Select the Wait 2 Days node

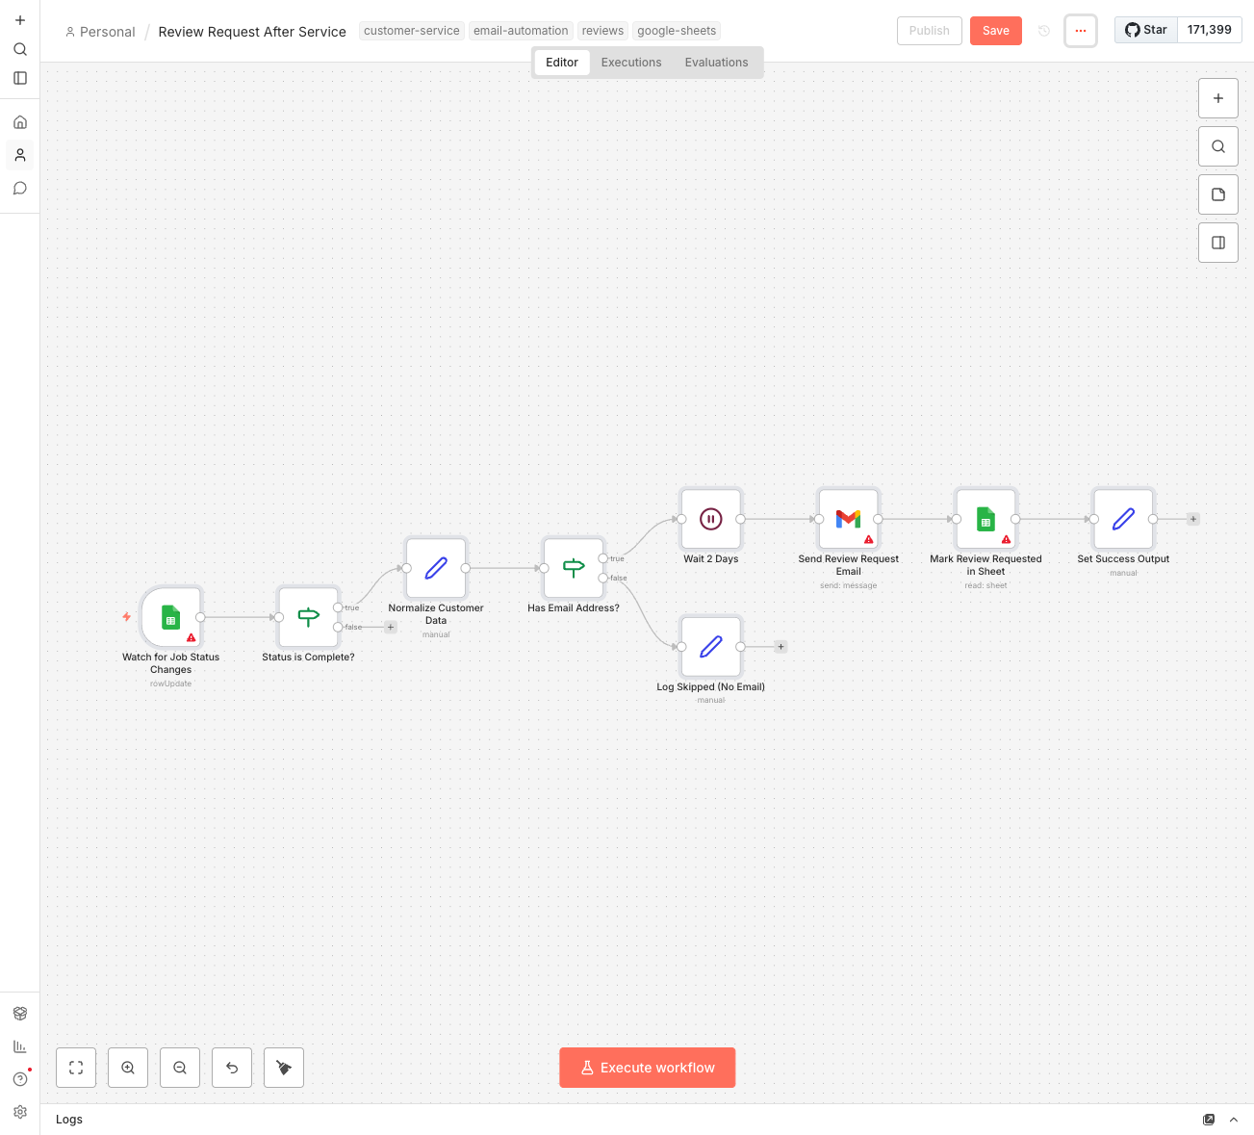click(710, 519)
